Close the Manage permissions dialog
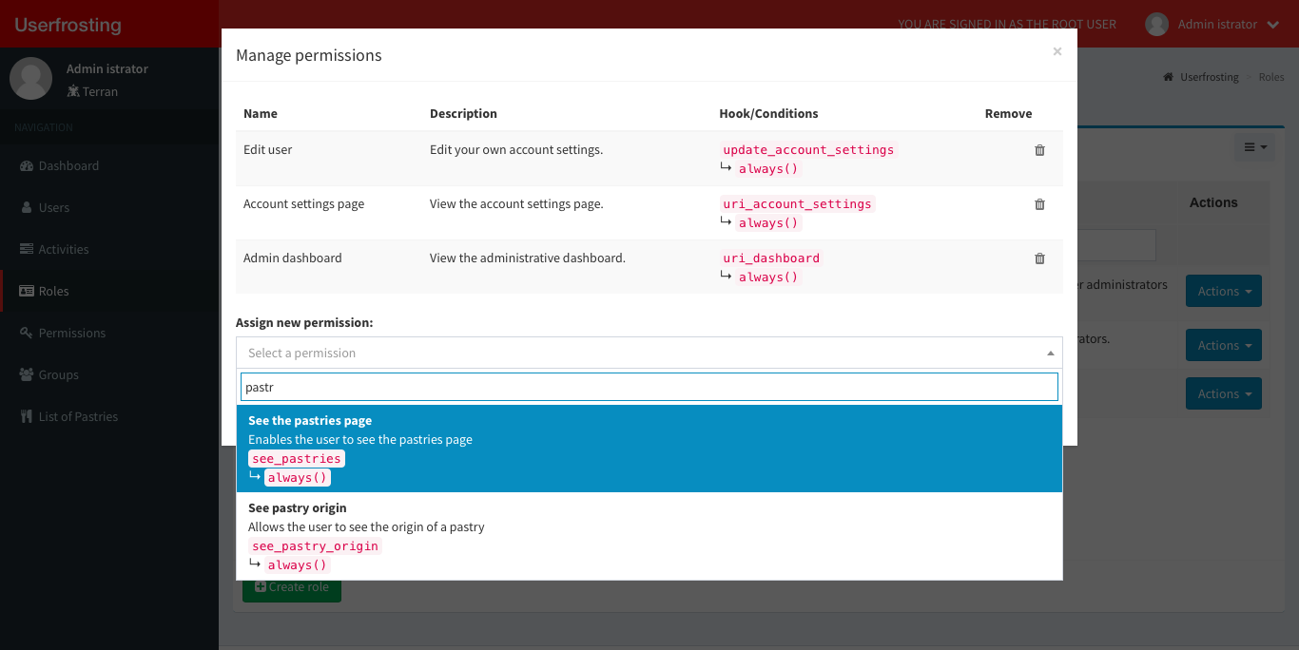The height and width of the screenshot is (650, 1299). [1057, 52]
